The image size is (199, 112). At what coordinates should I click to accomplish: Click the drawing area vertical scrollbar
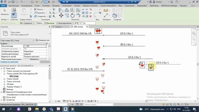pyautogui.click(x=198, y=64)
